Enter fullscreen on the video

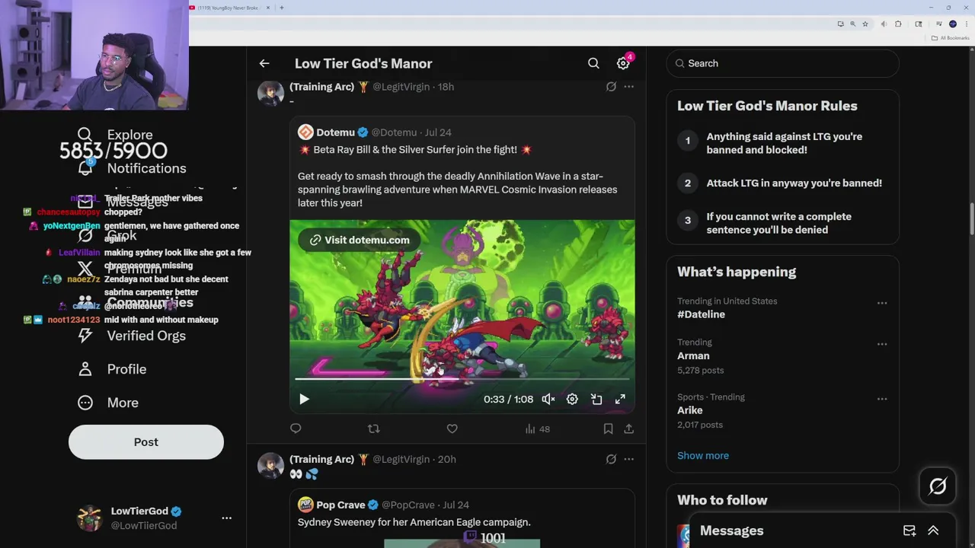[620, 399]
